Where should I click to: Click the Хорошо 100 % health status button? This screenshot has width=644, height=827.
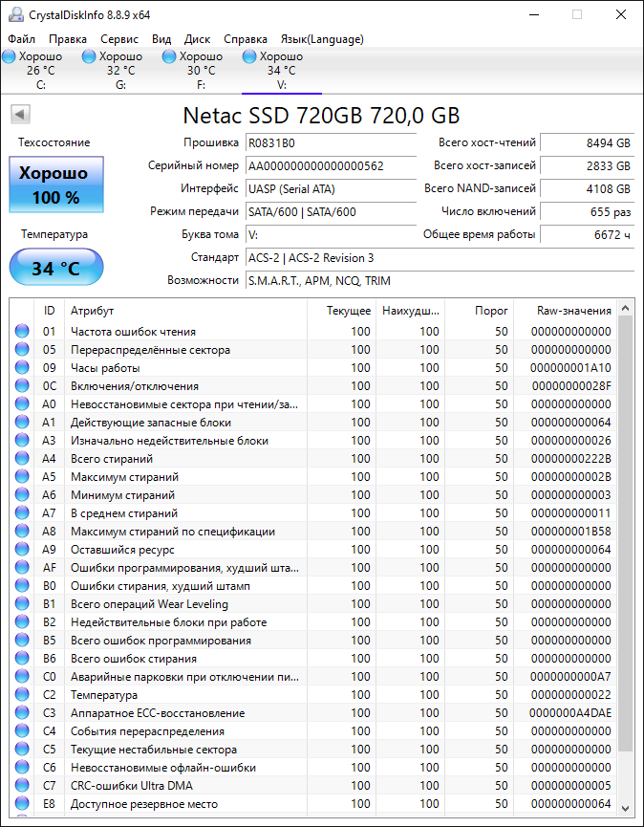[56, 185]
